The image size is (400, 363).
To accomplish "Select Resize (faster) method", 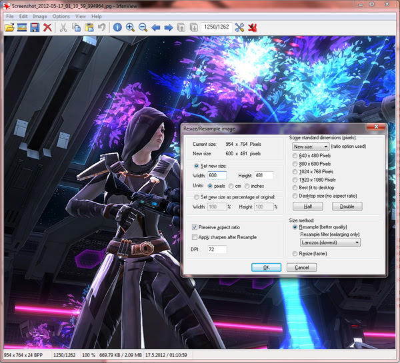I will (295, 253).
